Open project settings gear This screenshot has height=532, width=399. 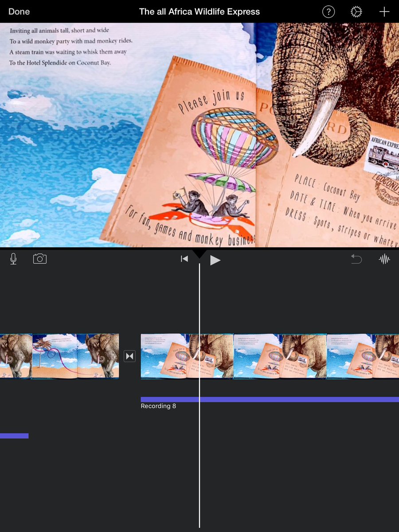(x=356, y=12)
